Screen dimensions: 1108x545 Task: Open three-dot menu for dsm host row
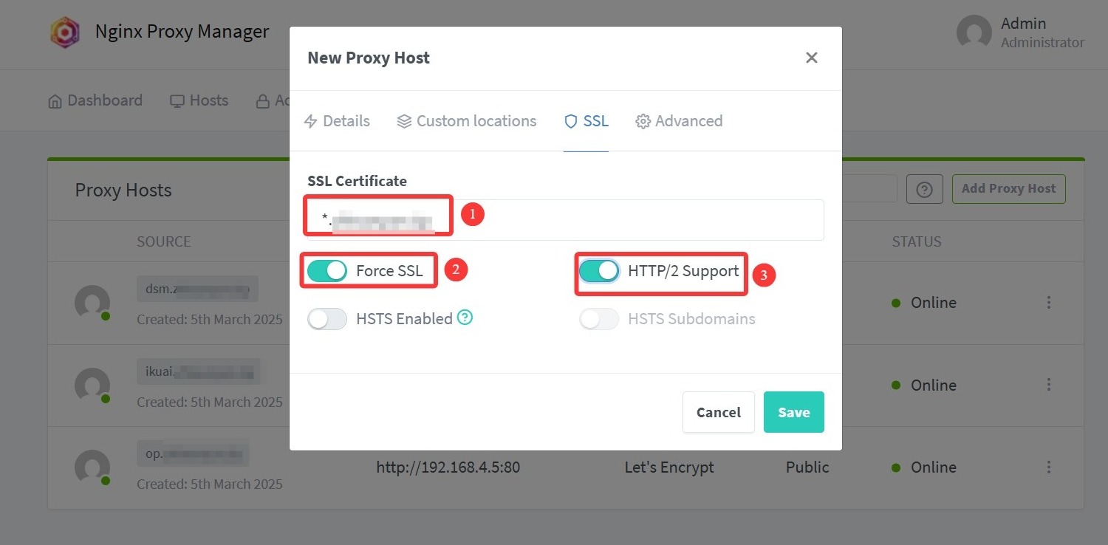coord(1048,303)
